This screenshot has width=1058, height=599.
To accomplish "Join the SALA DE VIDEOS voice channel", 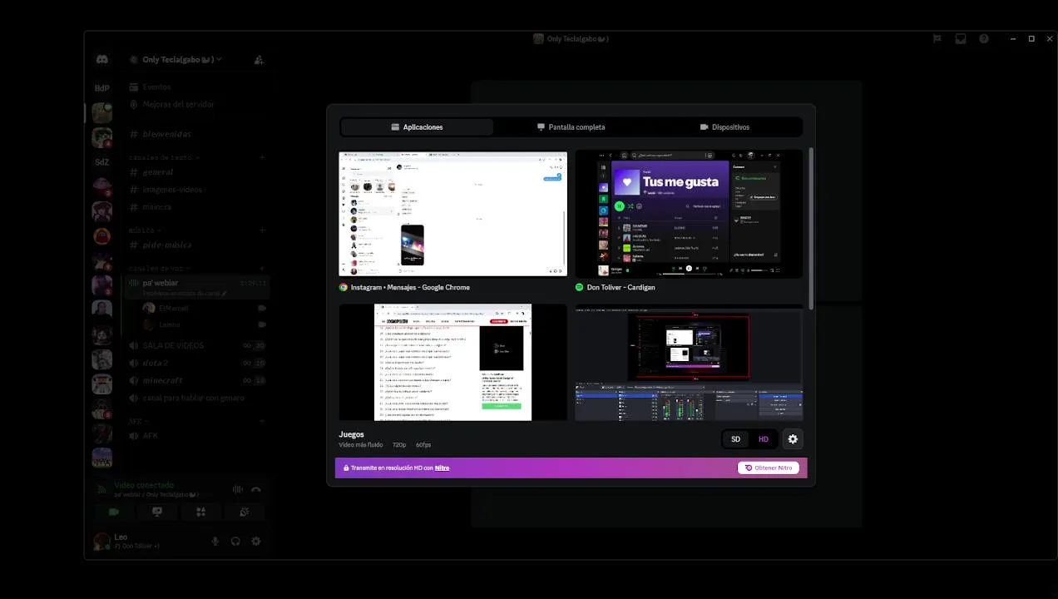I will 196,345.
